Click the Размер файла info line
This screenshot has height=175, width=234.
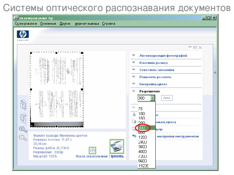coord(51,148)
